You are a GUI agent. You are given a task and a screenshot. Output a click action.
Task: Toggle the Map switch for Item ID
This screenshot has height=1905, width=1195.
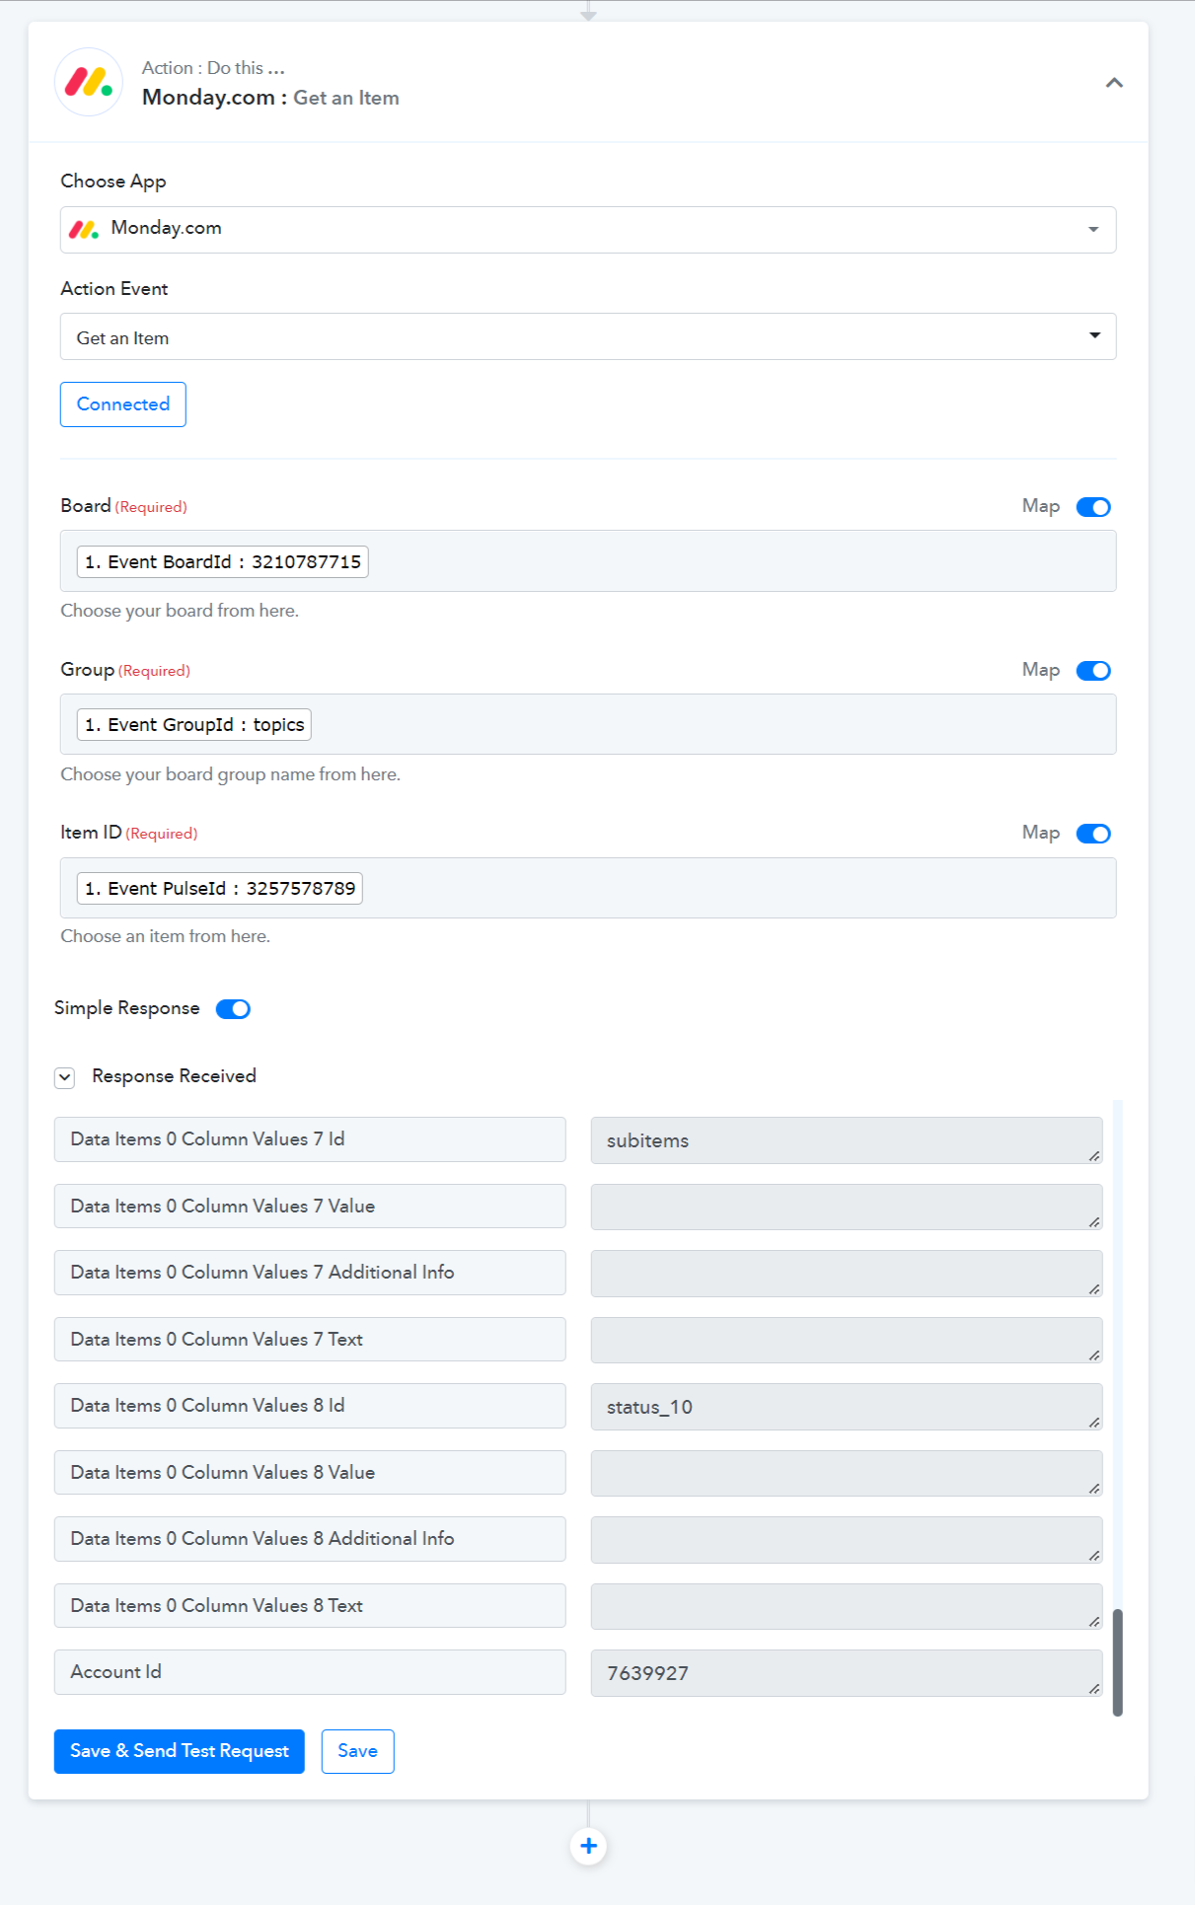click(1093, 834)
